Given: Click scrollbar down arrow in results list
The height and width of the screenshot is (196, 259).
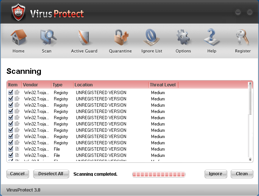Looking at the screenshot, I should [250, 159].
